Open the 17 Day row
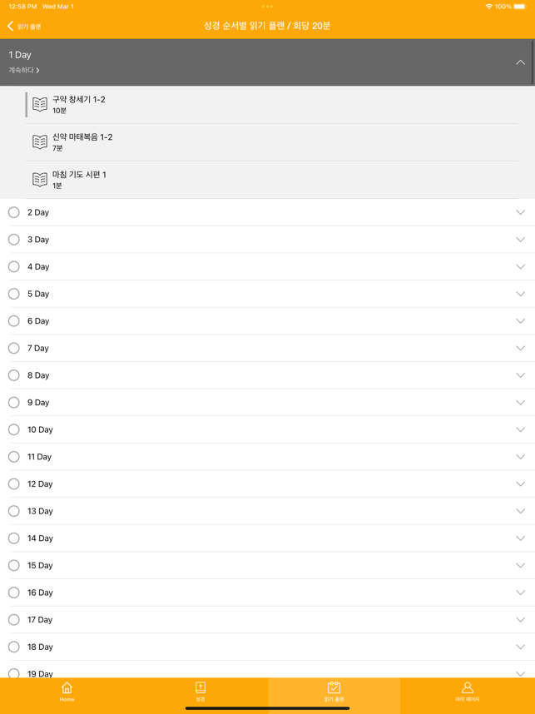The height and width of the screenshot is (714, 535). (267, 619)
